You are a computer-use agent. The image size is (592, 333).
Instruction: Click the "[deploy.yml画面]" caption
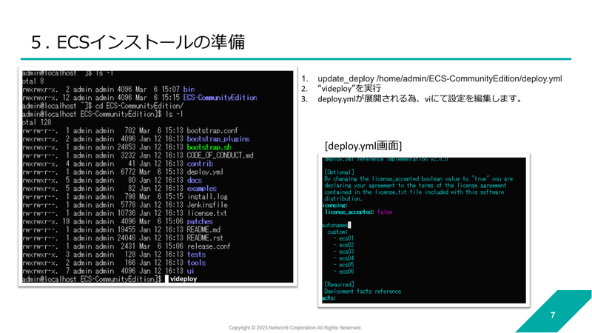click(363, 146)
